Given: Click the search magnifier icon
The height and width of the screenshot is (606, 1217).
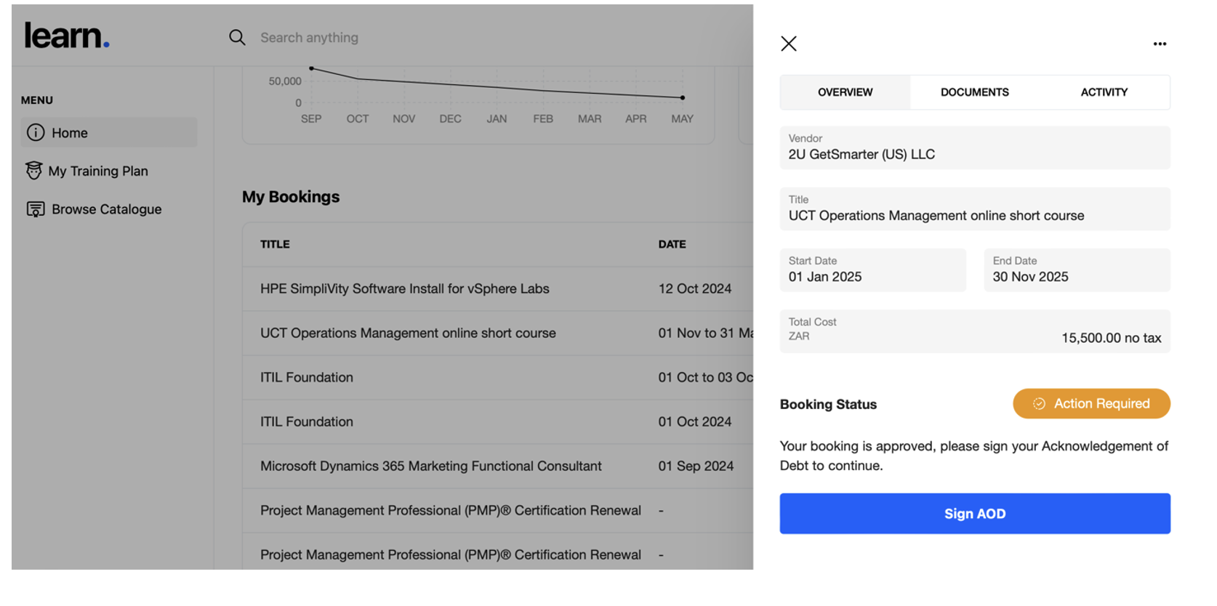Looking at the screenshot, I should [x=237, y=37].
